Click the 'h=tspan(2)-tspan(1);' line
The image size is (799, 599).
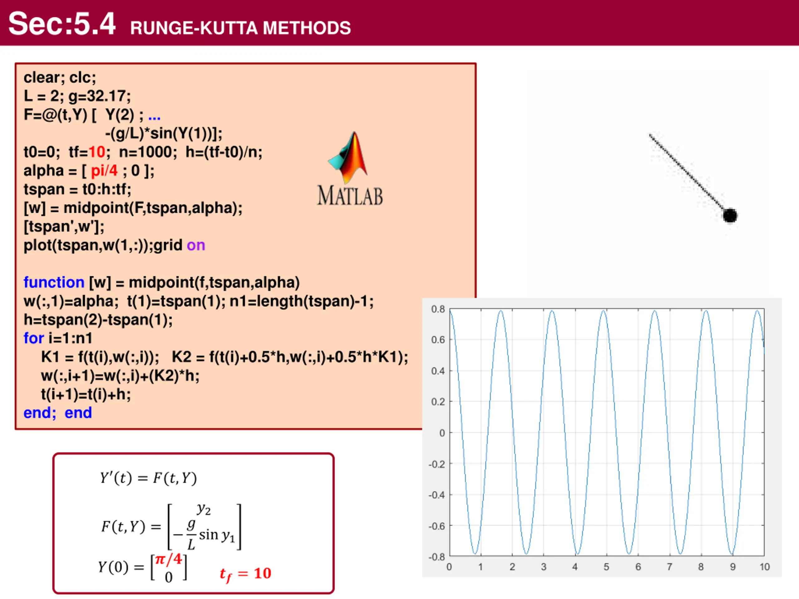coord(98,320)
